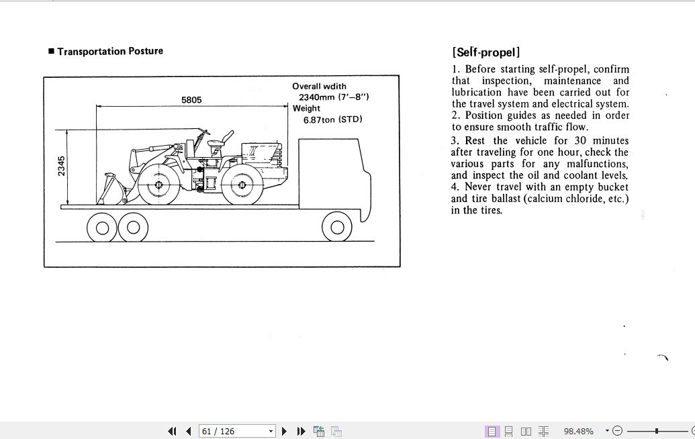695x439 pixels.
Task: Open the zoom level dropdown arrow
Action: [x=607, y=430]
